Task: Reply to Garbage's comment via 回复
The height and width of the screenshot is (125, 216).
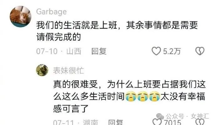Action: point(99,51)
